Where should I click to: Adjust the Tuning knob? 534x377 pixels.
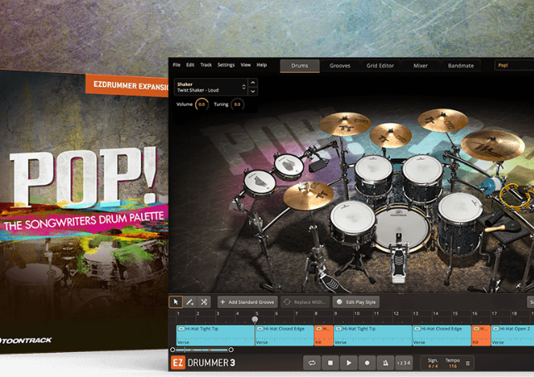click(x=237, y=104)
